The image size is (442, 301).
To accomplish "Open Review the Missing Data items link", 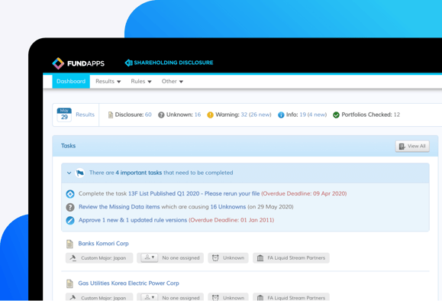I will pyautogui.click(x=119, y=207).
